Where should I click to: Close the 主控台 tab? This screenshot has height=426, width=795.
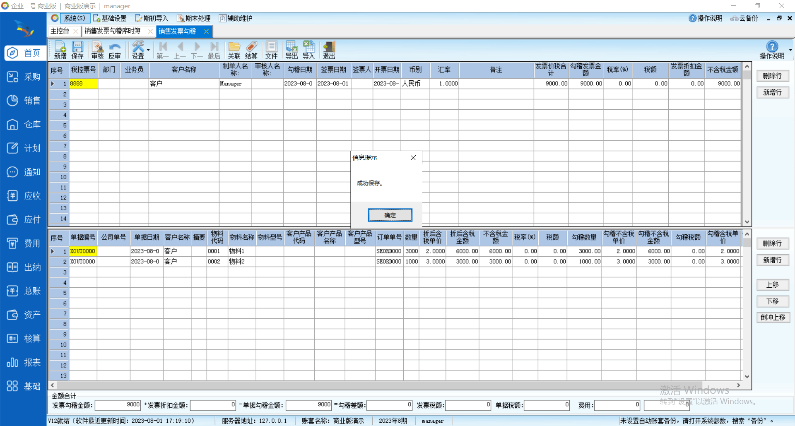[75, 31]
